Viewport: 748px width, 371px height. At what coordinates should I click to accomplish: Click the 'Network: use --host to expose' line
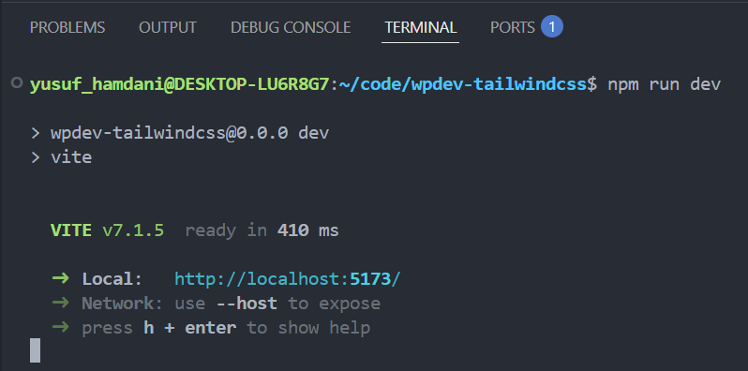231,304
